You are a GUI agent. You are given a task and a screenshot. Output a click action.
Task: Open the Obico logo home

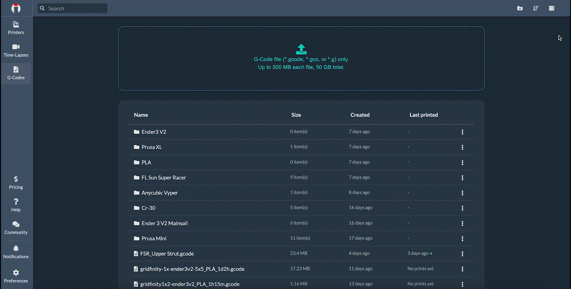16,8
